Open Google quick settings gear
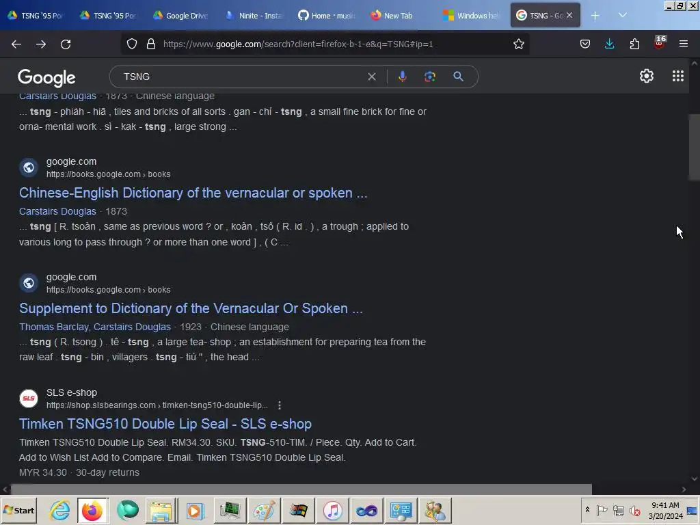The height and width of the screenshot is (525, 700). point(647,77)
